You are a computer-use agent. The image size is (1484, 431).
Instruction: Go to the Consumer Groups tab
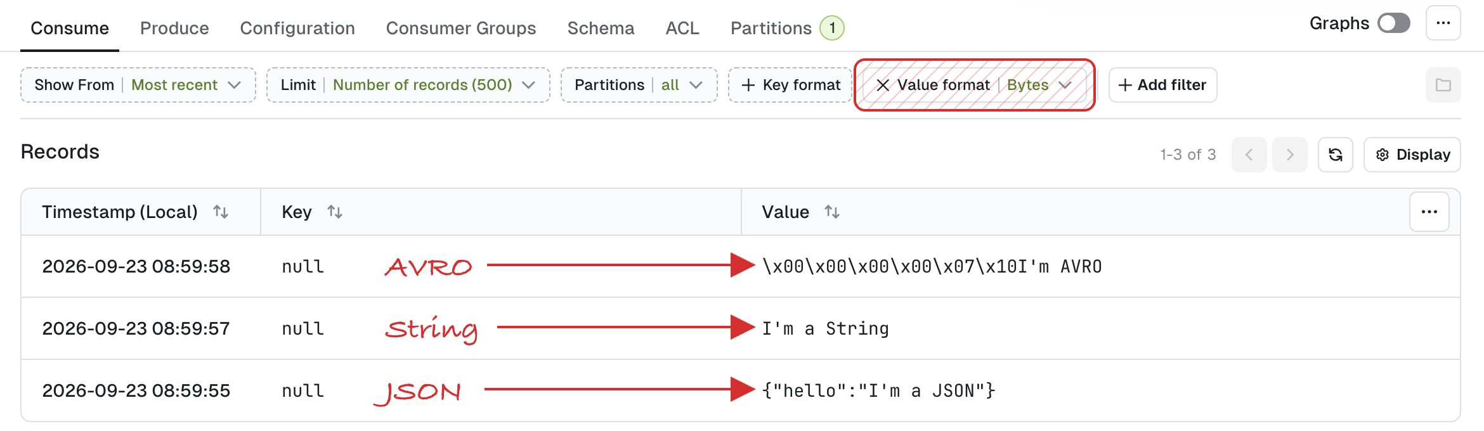pyautogui.click(x=461, y=29)
